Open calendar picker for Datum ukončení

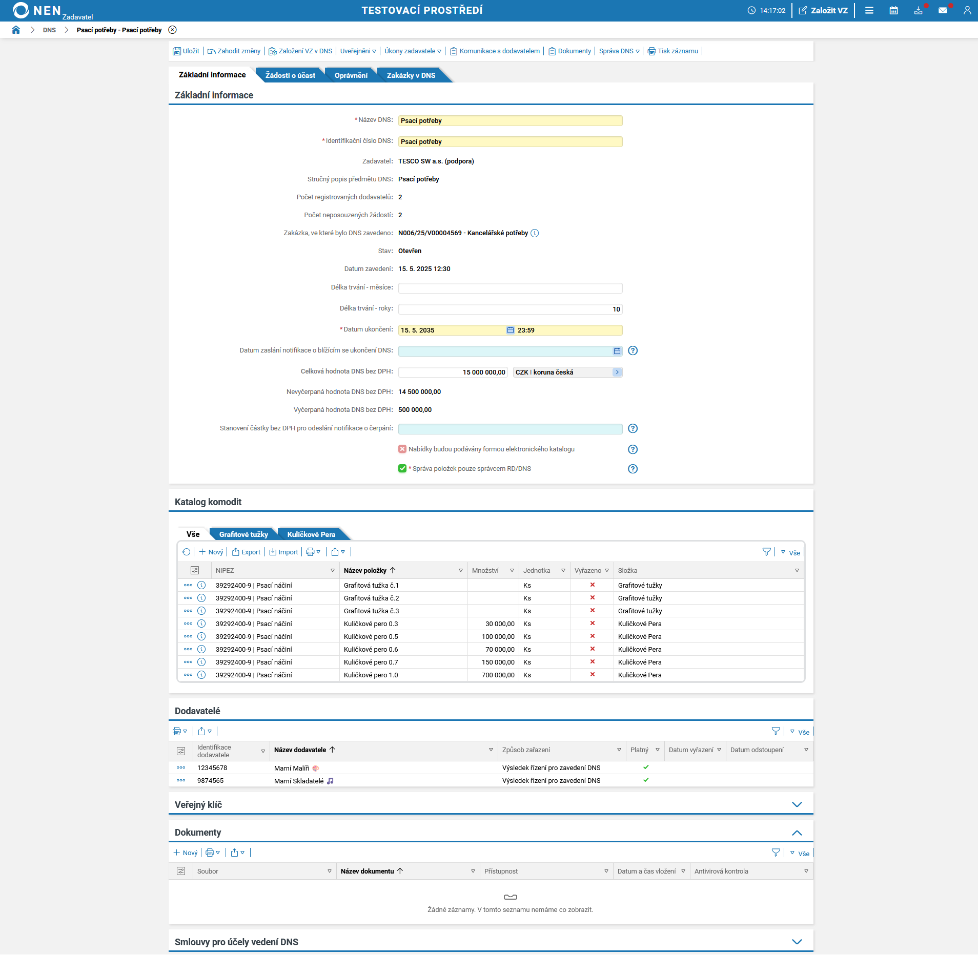tap(510, 330)
